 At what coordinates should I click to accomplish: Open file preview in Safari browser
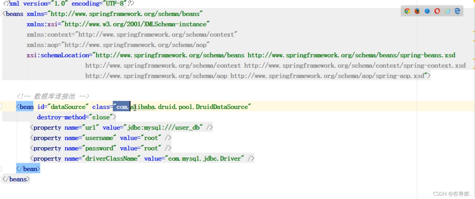pos(427,11)
